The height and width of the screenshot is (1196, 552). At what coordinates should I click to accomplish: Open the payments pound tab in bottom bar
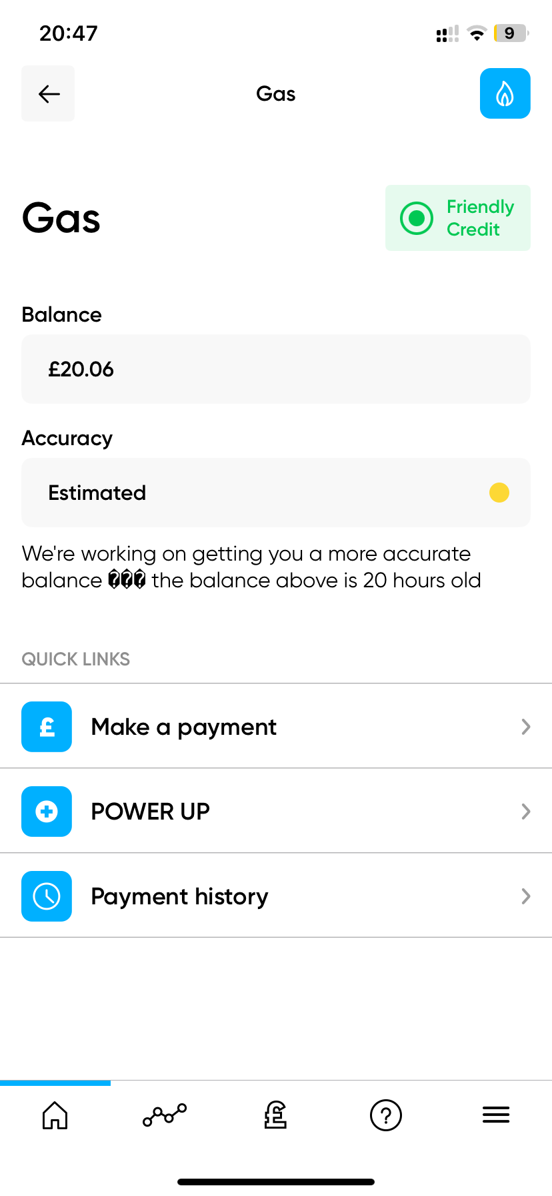pos(275,1115)
